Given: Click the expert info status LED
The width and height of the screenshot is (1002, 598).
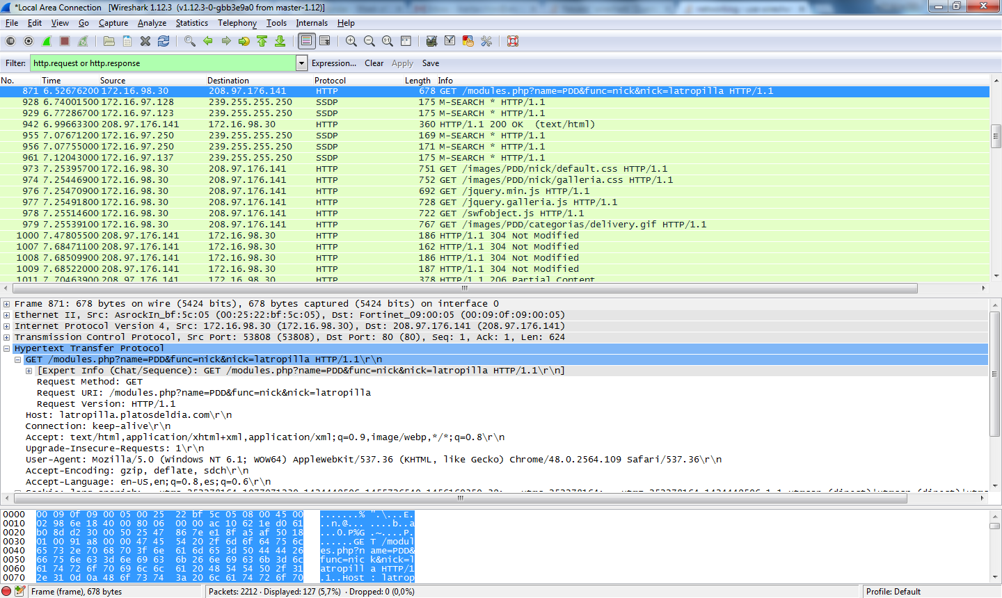Looking at the screenshot, I should click(7, 592).
